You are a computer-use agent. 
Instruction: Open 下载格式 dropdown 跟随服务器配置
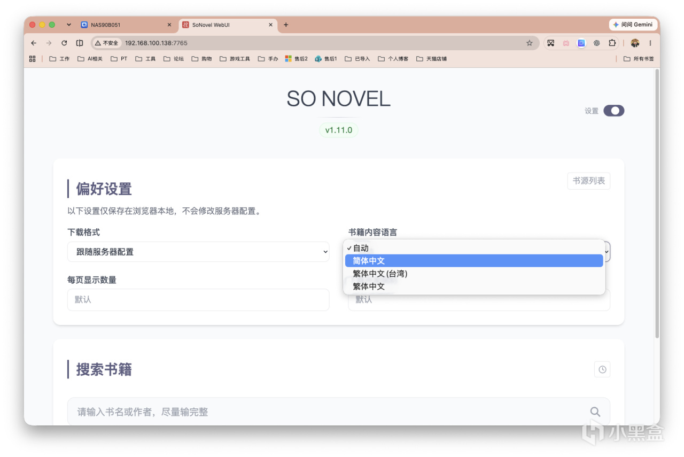[x=198, y=252]
